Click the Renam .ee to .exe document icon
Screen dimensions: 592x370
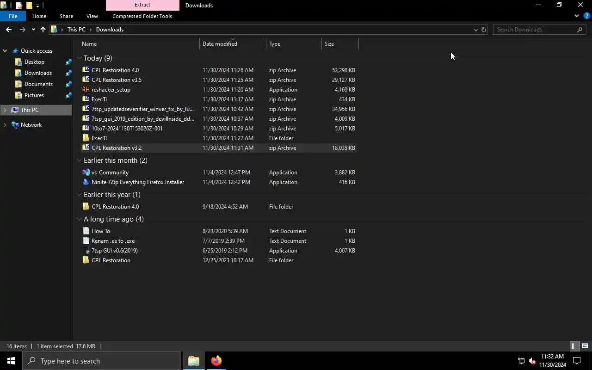pos(86,240)
